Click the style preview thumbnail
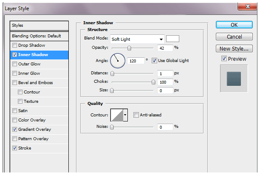This screenshot has width=260, height=175. click(x=234, y=79)
